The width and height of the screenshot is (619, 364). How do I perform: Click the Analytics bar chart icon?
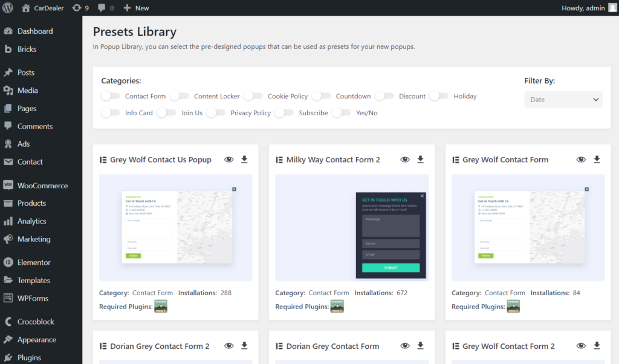[x=8, y=222]
